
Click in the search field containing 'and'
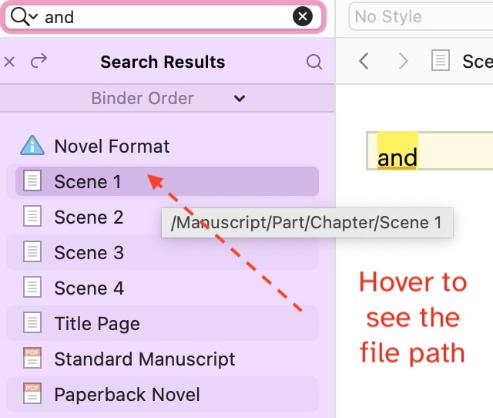(x=166, y=16)
